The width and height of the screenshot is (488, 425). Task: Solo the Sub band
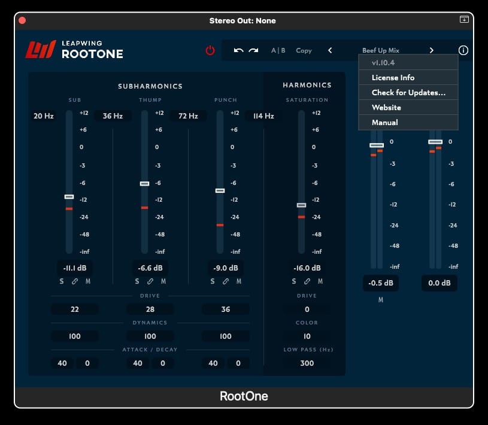[62, 281]
